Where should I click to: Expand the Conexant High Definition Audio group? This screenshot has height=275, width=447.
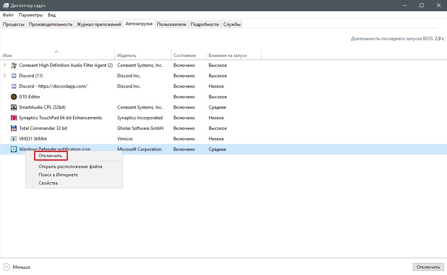click(4, 65)
